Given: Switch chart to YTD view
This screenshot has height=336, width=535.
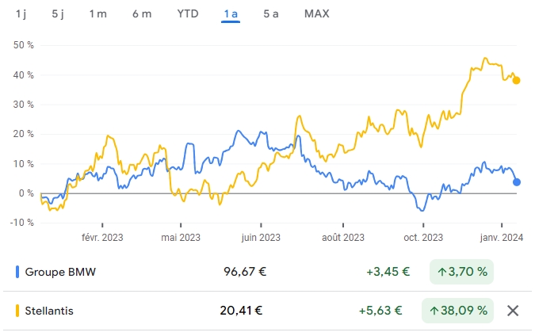Looking at the screenshot, I should [187, 14].
